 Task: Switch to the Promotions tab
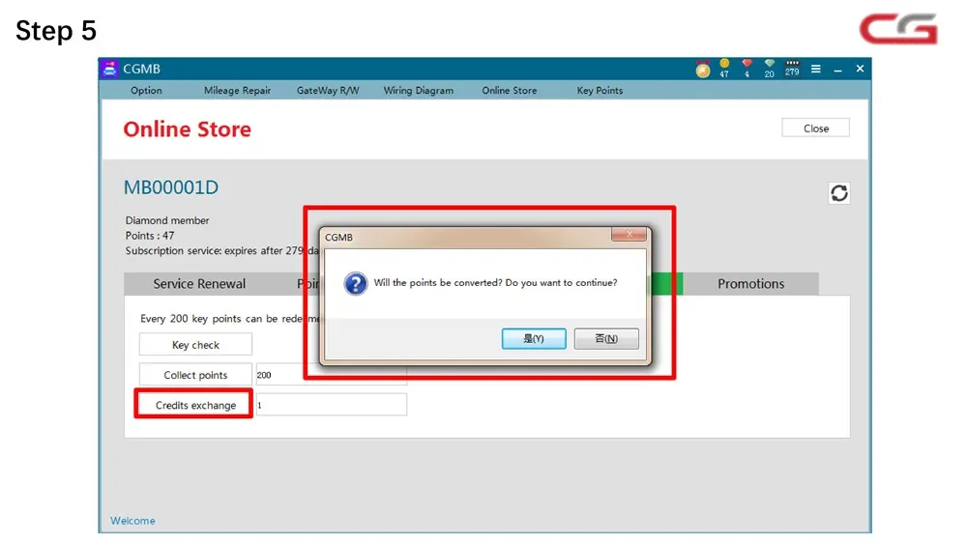750,284
